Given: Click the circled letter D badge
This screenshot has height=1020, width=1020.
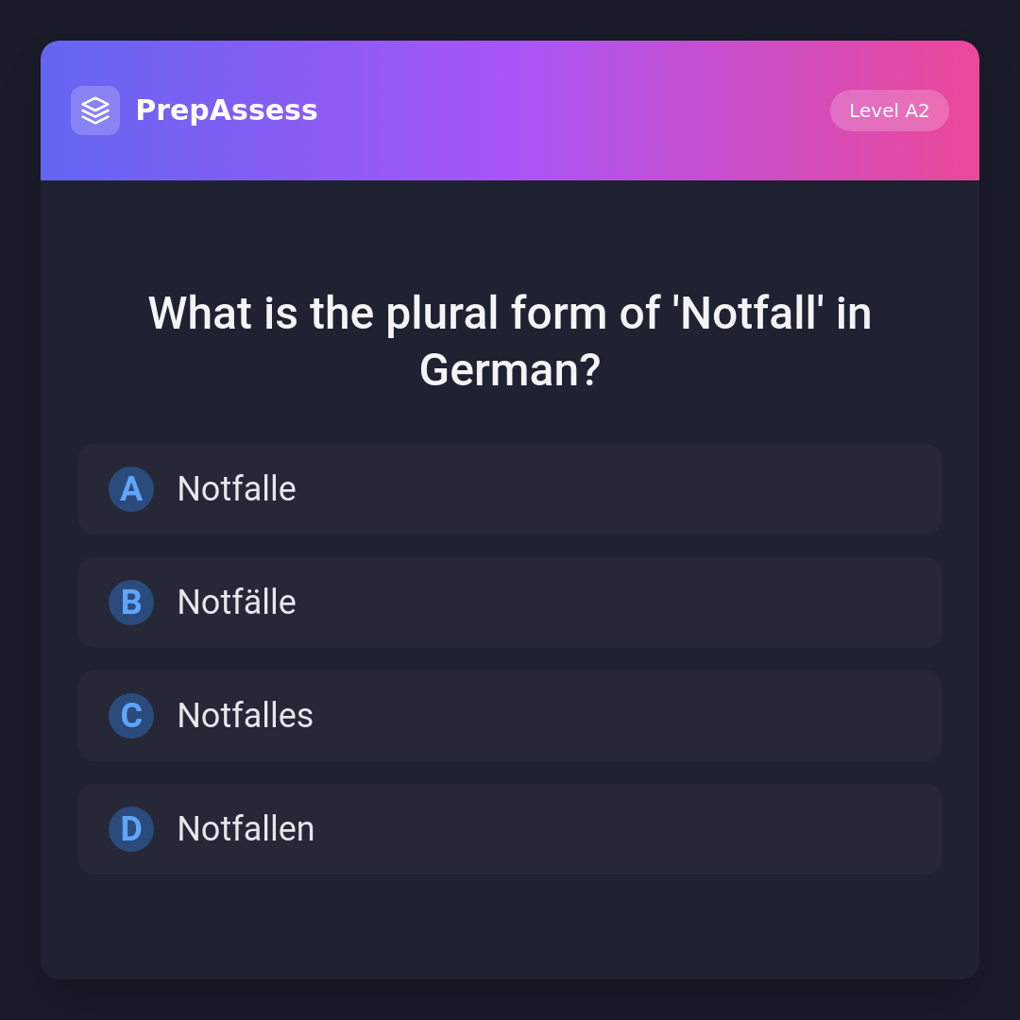Looking at the screenshot, I should coord(131,829).
